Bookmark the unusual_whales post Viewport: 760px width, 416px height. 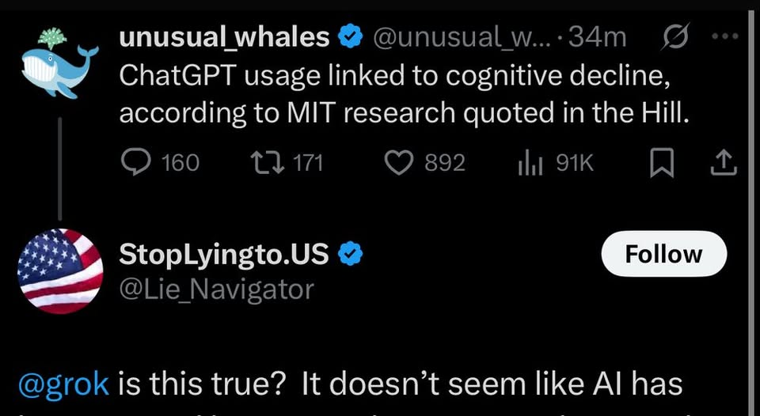coord(661,163)
